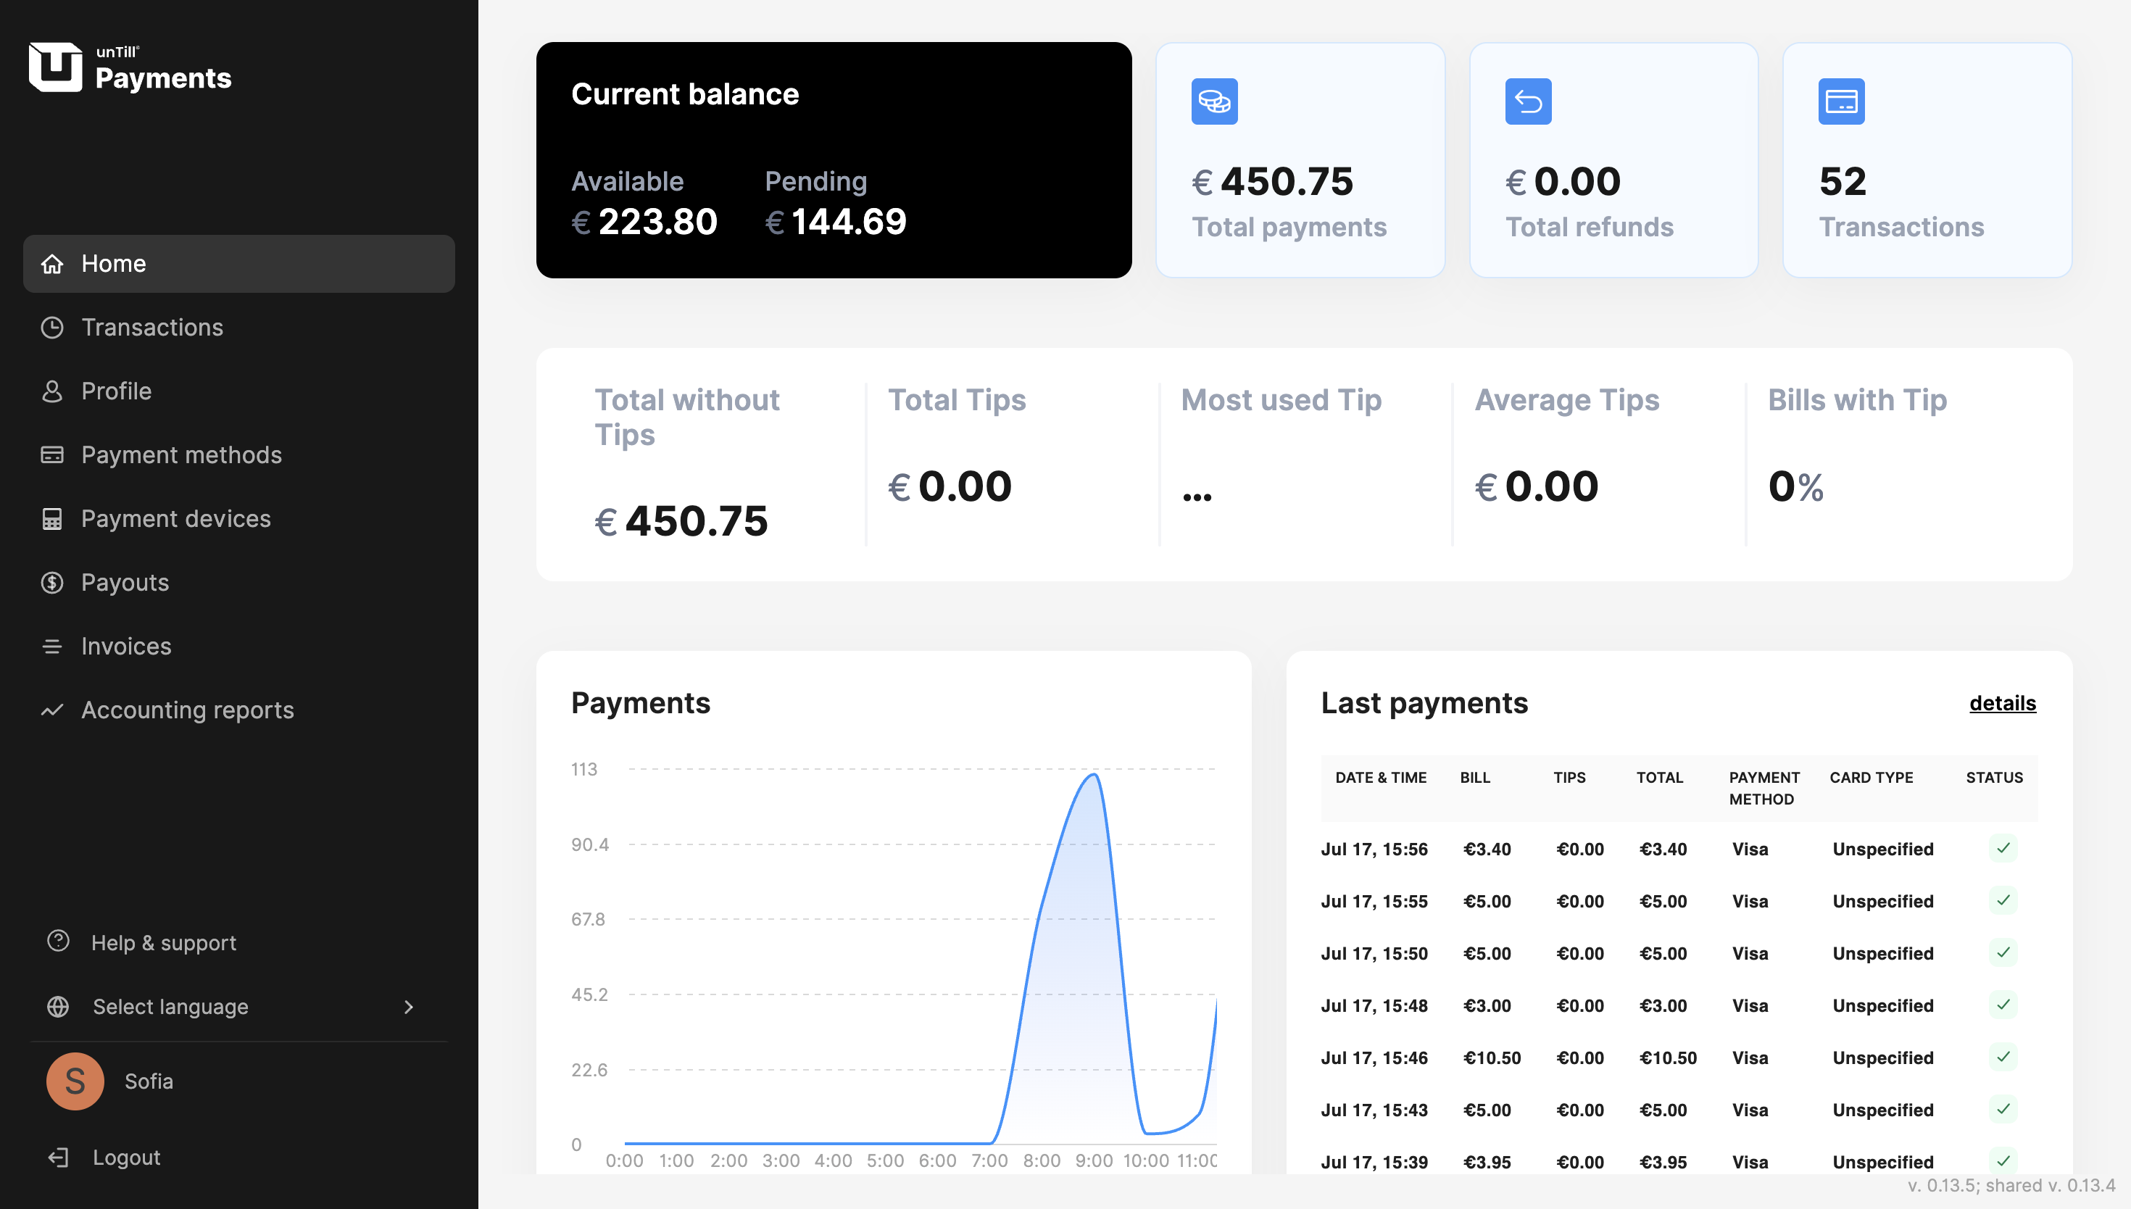Click the Logout text

(x=126, y=1158)
